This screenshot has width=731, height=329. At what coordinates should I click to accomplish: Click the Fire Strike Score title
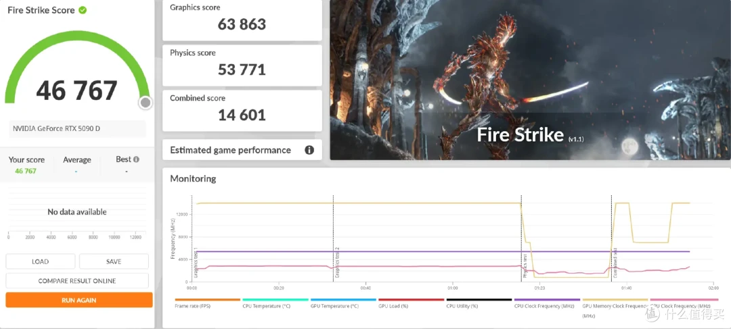[41, 10]
